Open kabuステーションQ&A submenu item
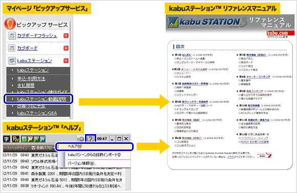This screenshot has height=193, width=297. (37, 113)
